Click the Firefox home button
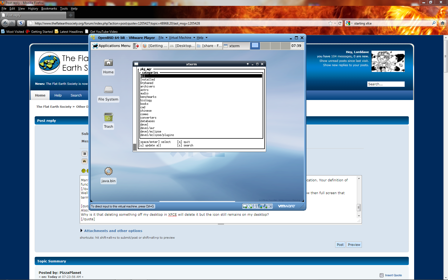This screenshot has width=448, height=280. [443, 23]
